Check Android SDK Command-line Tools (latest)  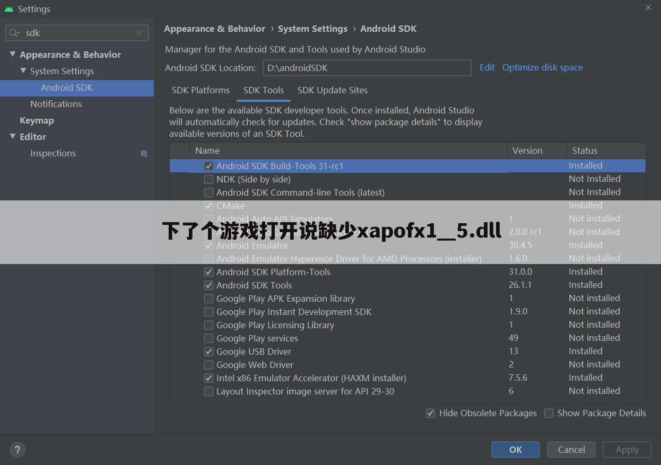208,192
